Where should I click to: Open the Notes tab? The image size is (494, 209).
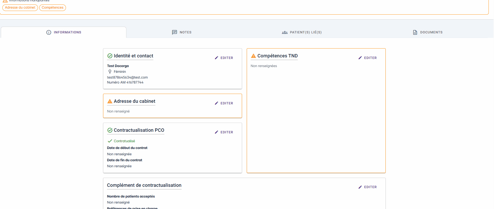click(x=182, y=32)
